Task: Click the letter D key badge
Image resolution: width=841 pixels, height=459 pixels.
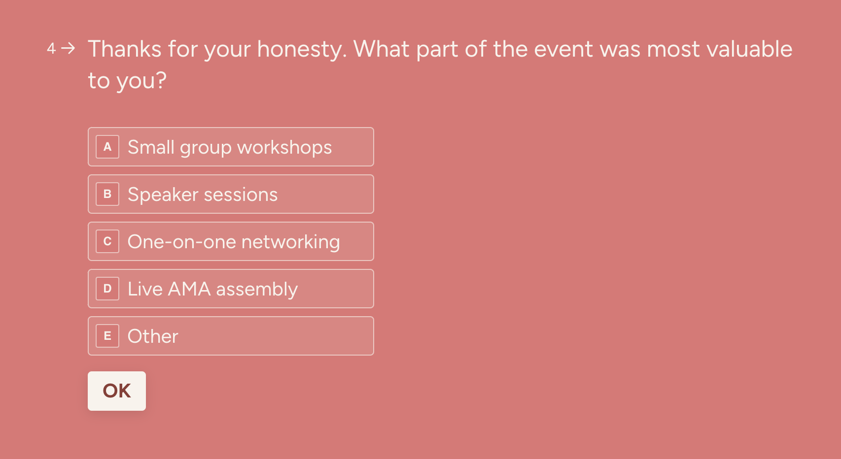Action: (x=107, y=289)
